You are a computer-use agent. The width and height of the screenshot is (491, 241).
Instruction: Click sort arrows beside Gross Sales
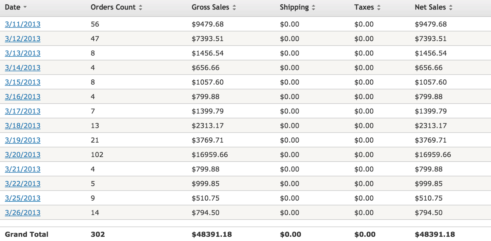234,8
